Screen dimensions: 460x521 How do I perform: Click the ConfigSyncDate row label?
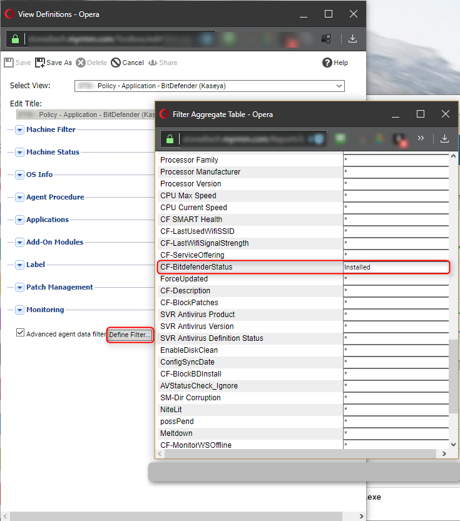tap(187, 362)
